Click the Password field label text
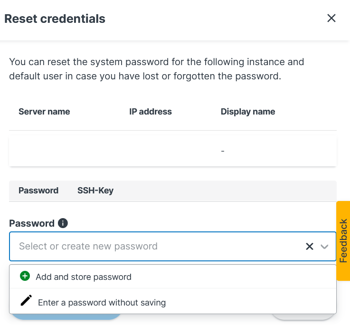Viewport: 350px width, 335px height. [32, 223]
